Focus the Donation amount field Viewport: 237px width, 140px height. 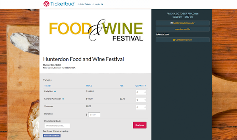pyautogui.click(x=94, y=115)
